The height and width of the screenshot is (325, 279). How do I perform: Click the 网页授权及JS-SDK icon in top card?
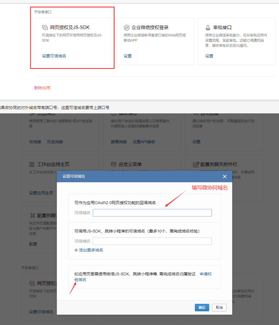45,27
